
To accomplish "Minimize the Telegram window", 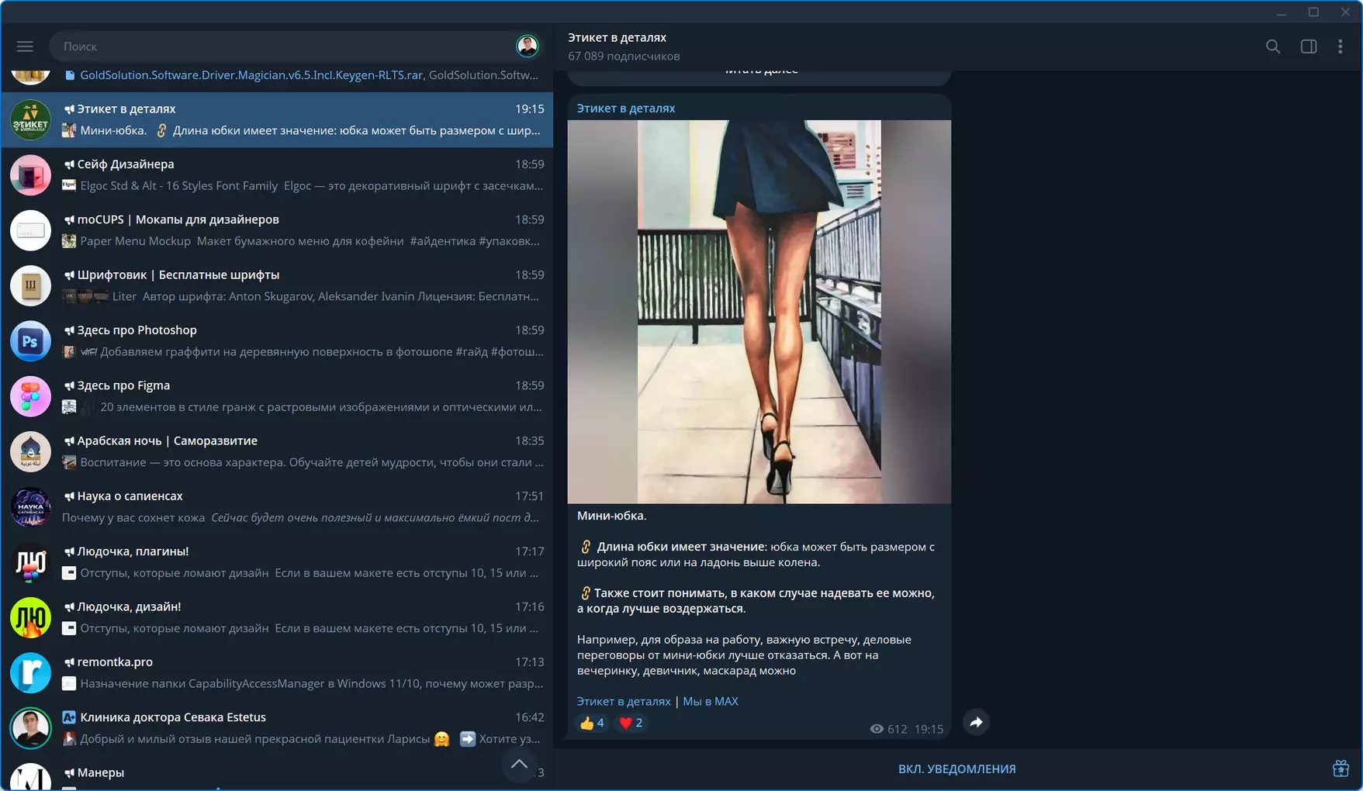I will pyautogui.click(x=1282, y=12).
